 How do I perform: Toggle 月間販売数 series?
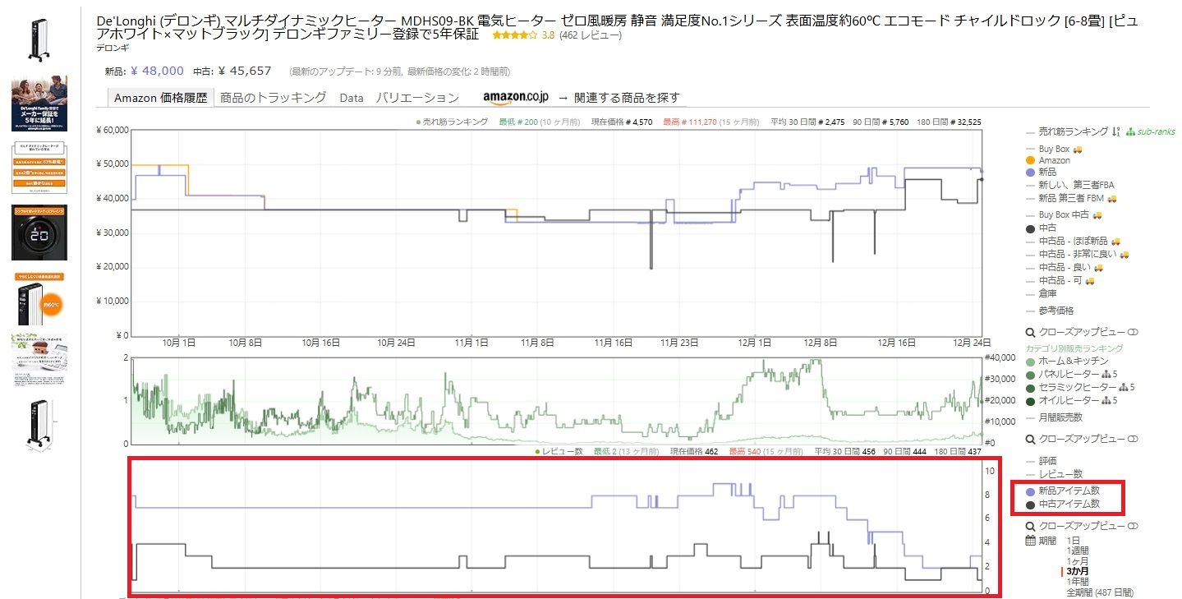tap(1054, 417)
